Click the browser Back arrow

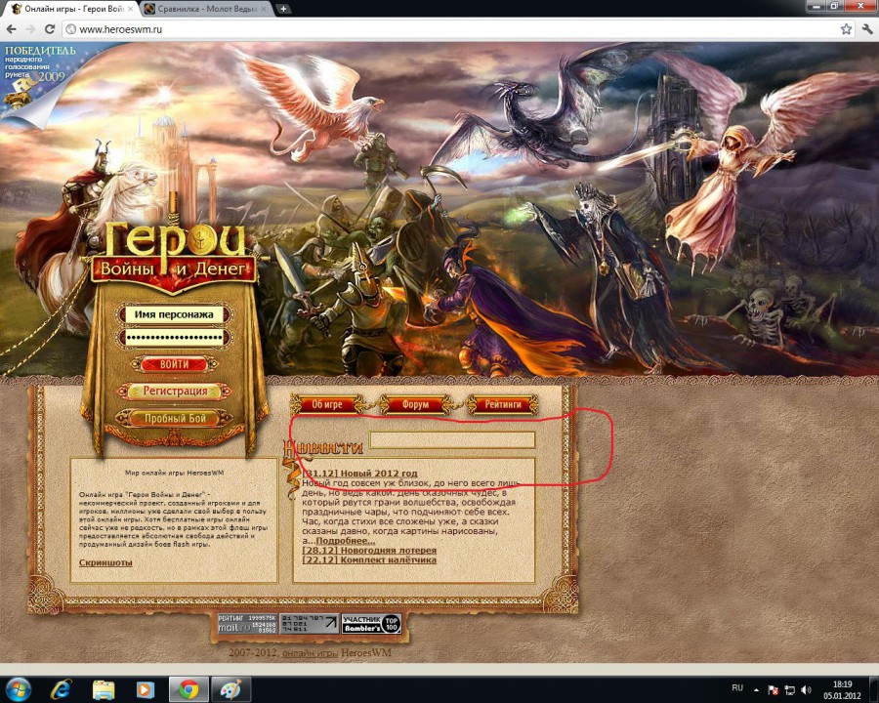(11, 29)
